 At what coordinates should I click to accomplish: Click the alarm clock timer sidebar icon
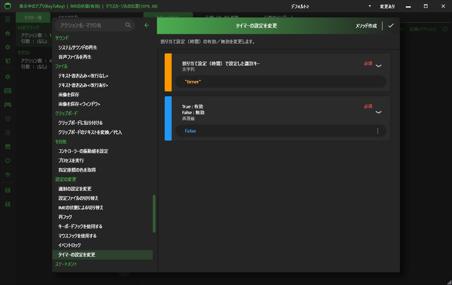[8, 118]
